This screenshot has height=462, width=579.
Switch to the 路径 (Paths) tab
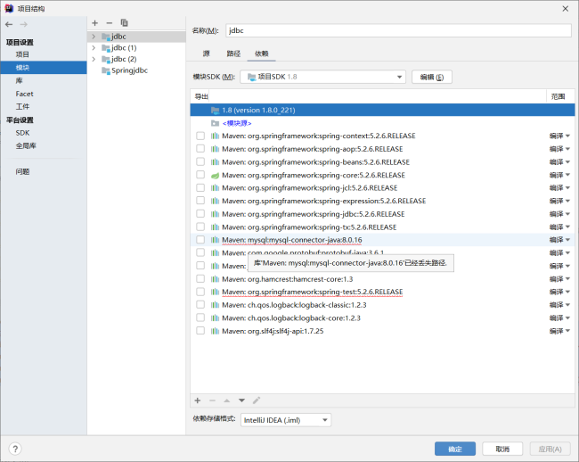tap(233, 54)
